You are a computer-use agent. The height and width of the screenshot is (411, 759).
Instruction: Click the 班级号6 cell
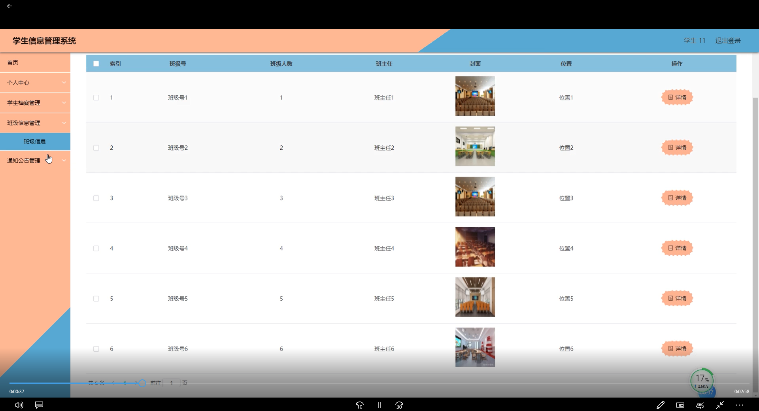178,349
